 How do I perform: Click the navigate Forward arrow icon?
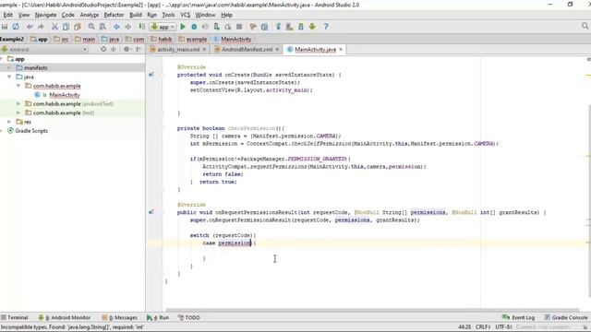pos(128,27)
